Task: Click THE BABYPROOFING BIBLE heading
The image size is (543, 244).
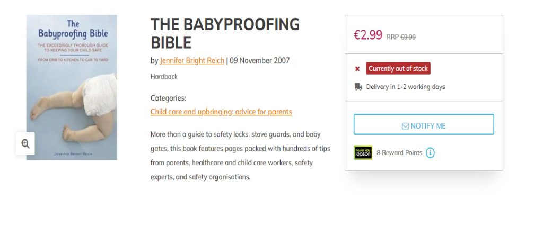Action: [x=225, y=33]
